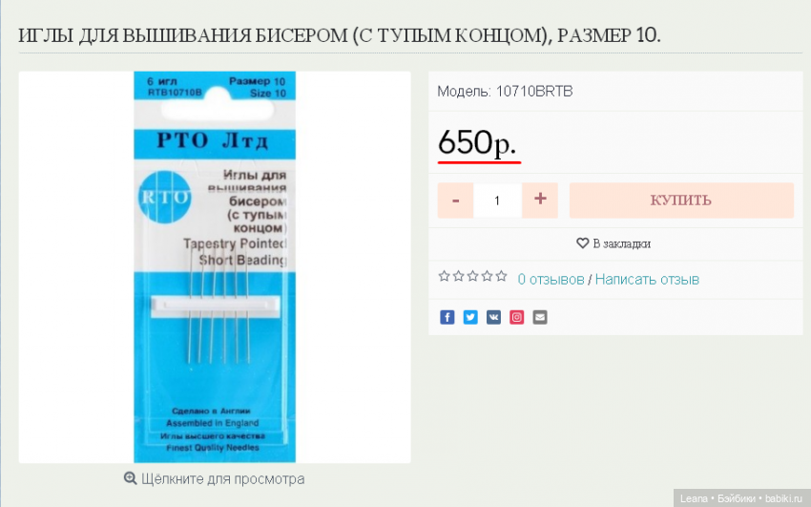Click the Щёлкните для просмотра label
The height and width of the screenshot is (507, 811).
pos(223,479)
